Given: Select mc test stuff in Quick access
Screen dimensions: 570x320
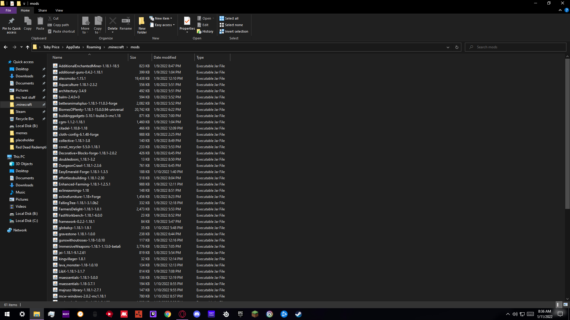Looking at the screenshot, I should 26,97.
